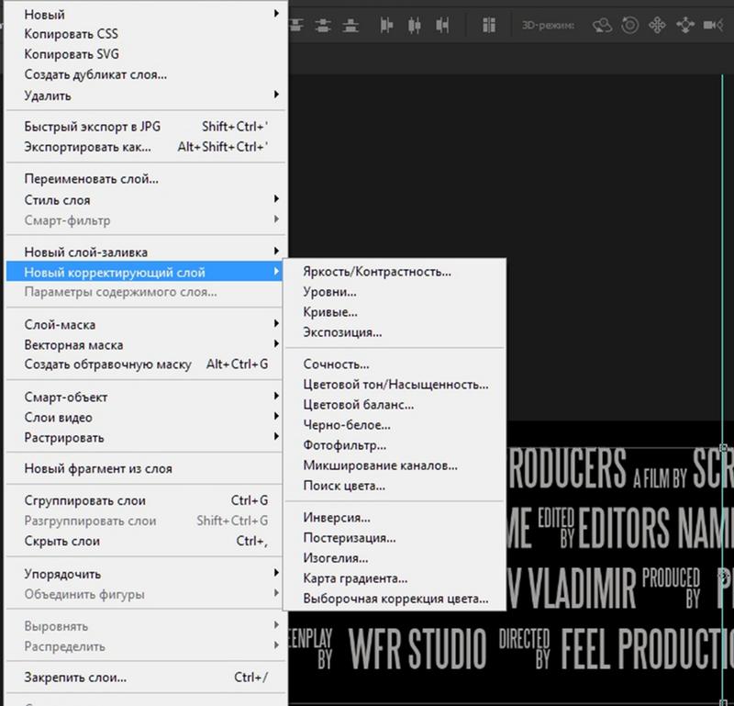Expand the Растрировать submenu arrow

pos(276,437)
